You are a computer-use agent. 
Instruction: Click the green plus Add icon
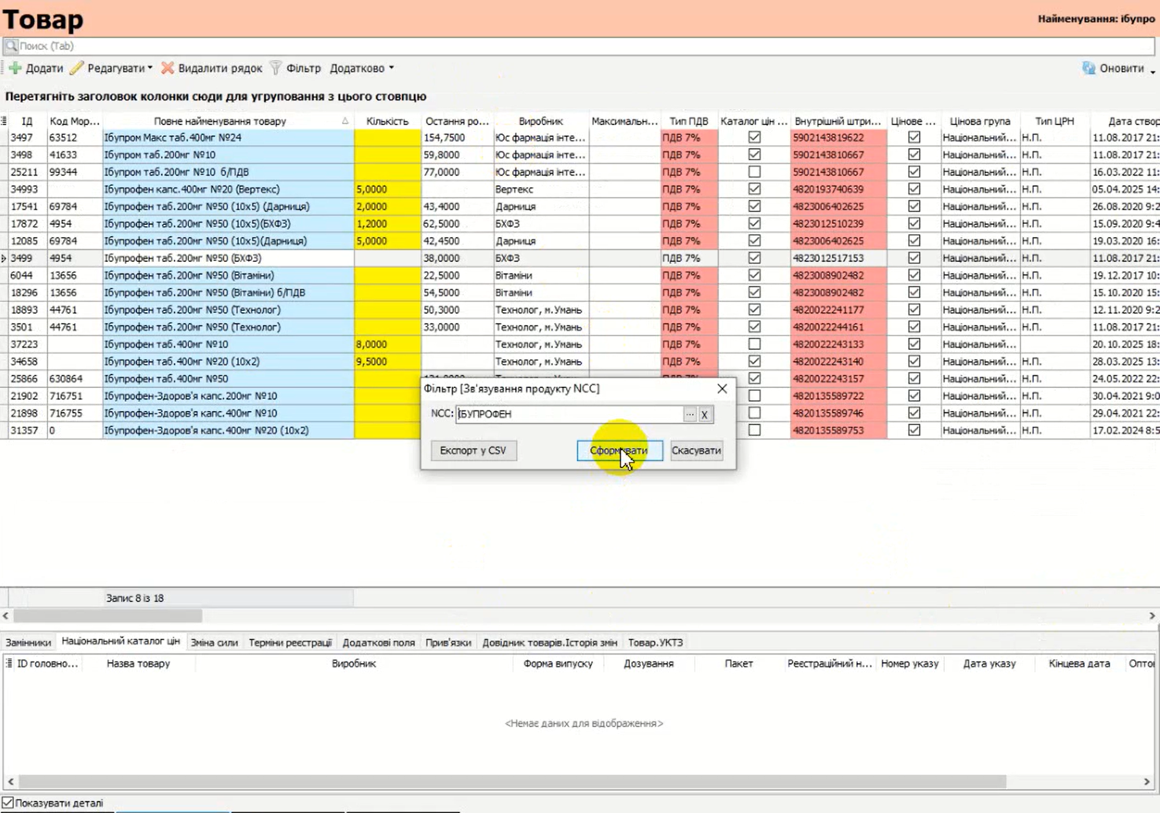click(16, 68)
